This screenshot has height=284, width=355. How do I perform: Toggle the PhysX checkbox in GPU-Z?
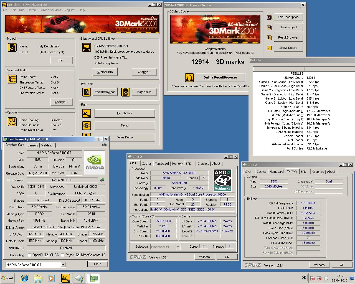62,255
